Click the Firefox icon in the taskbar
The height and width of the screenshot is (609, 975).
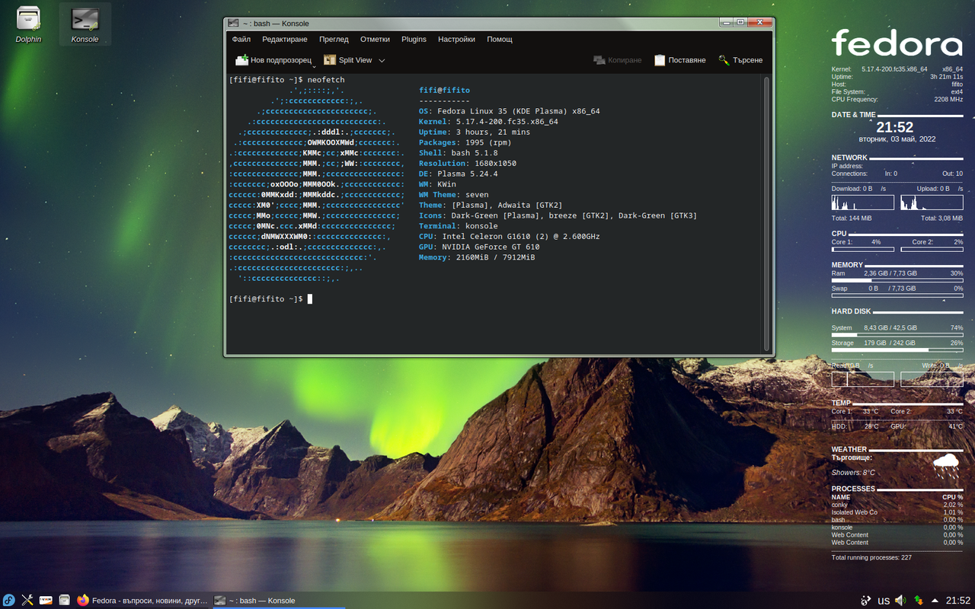point(83,601)
